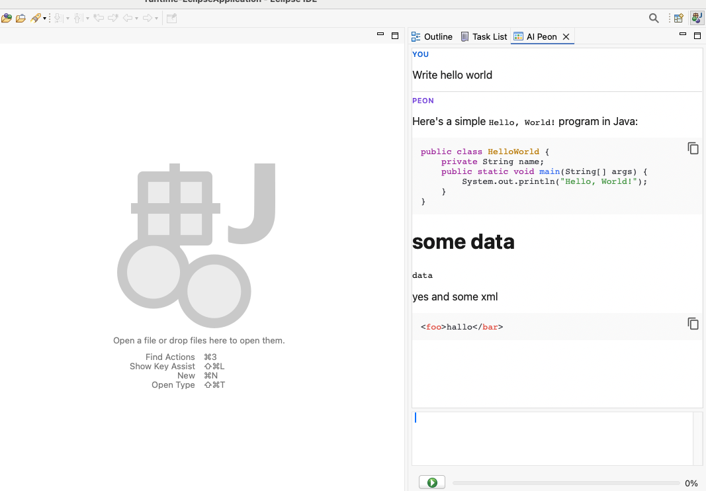Viewport: 706px width, 491px height.
Task: Click the Open Task folder icon
Action: pos(21,19)
